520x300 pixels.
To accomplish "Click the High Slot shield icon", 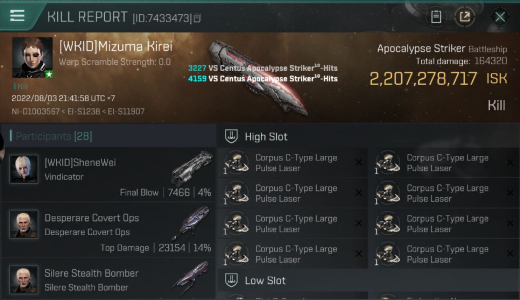I will (x=232, y=136).
